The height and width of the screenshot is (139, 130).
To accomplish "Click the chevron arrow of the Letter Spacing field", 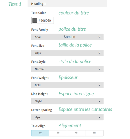I will [x=99, y=117].
